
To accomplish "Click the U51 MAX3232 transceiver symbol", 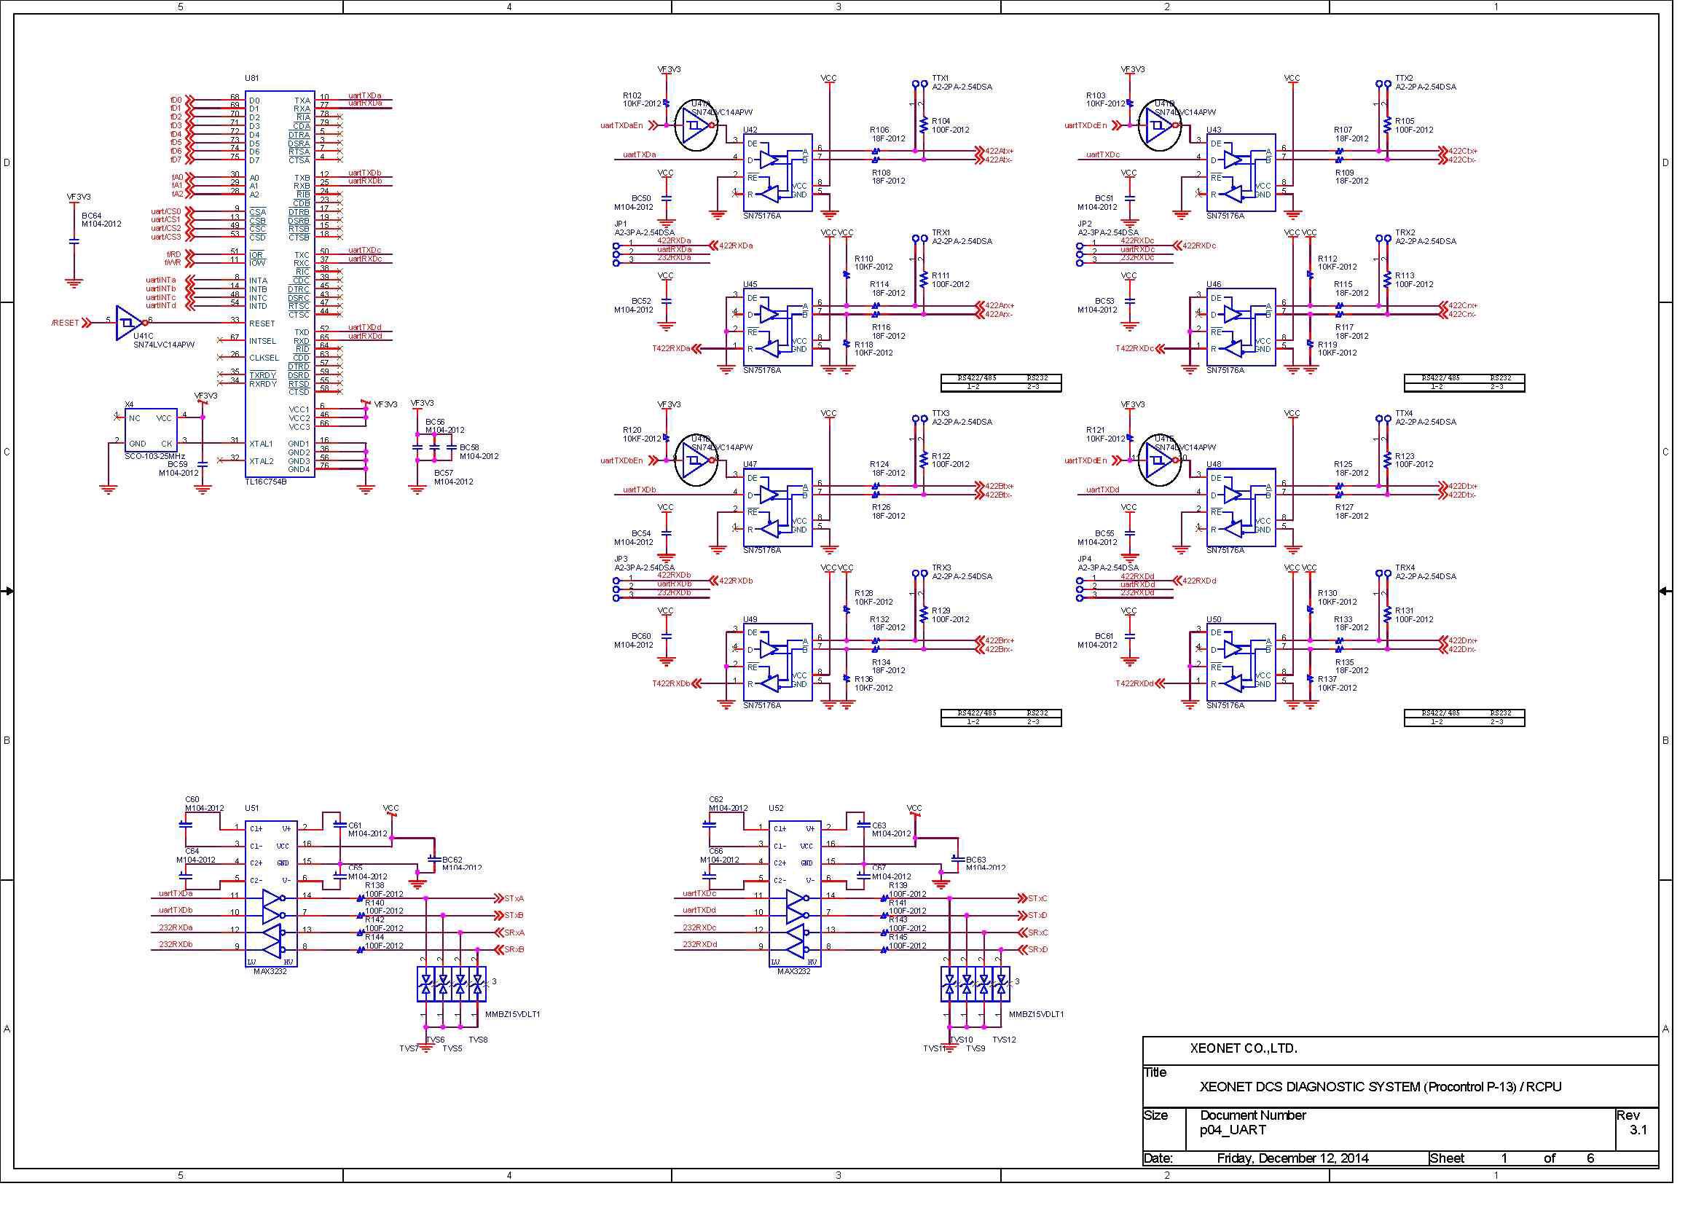I will [271, 894].
